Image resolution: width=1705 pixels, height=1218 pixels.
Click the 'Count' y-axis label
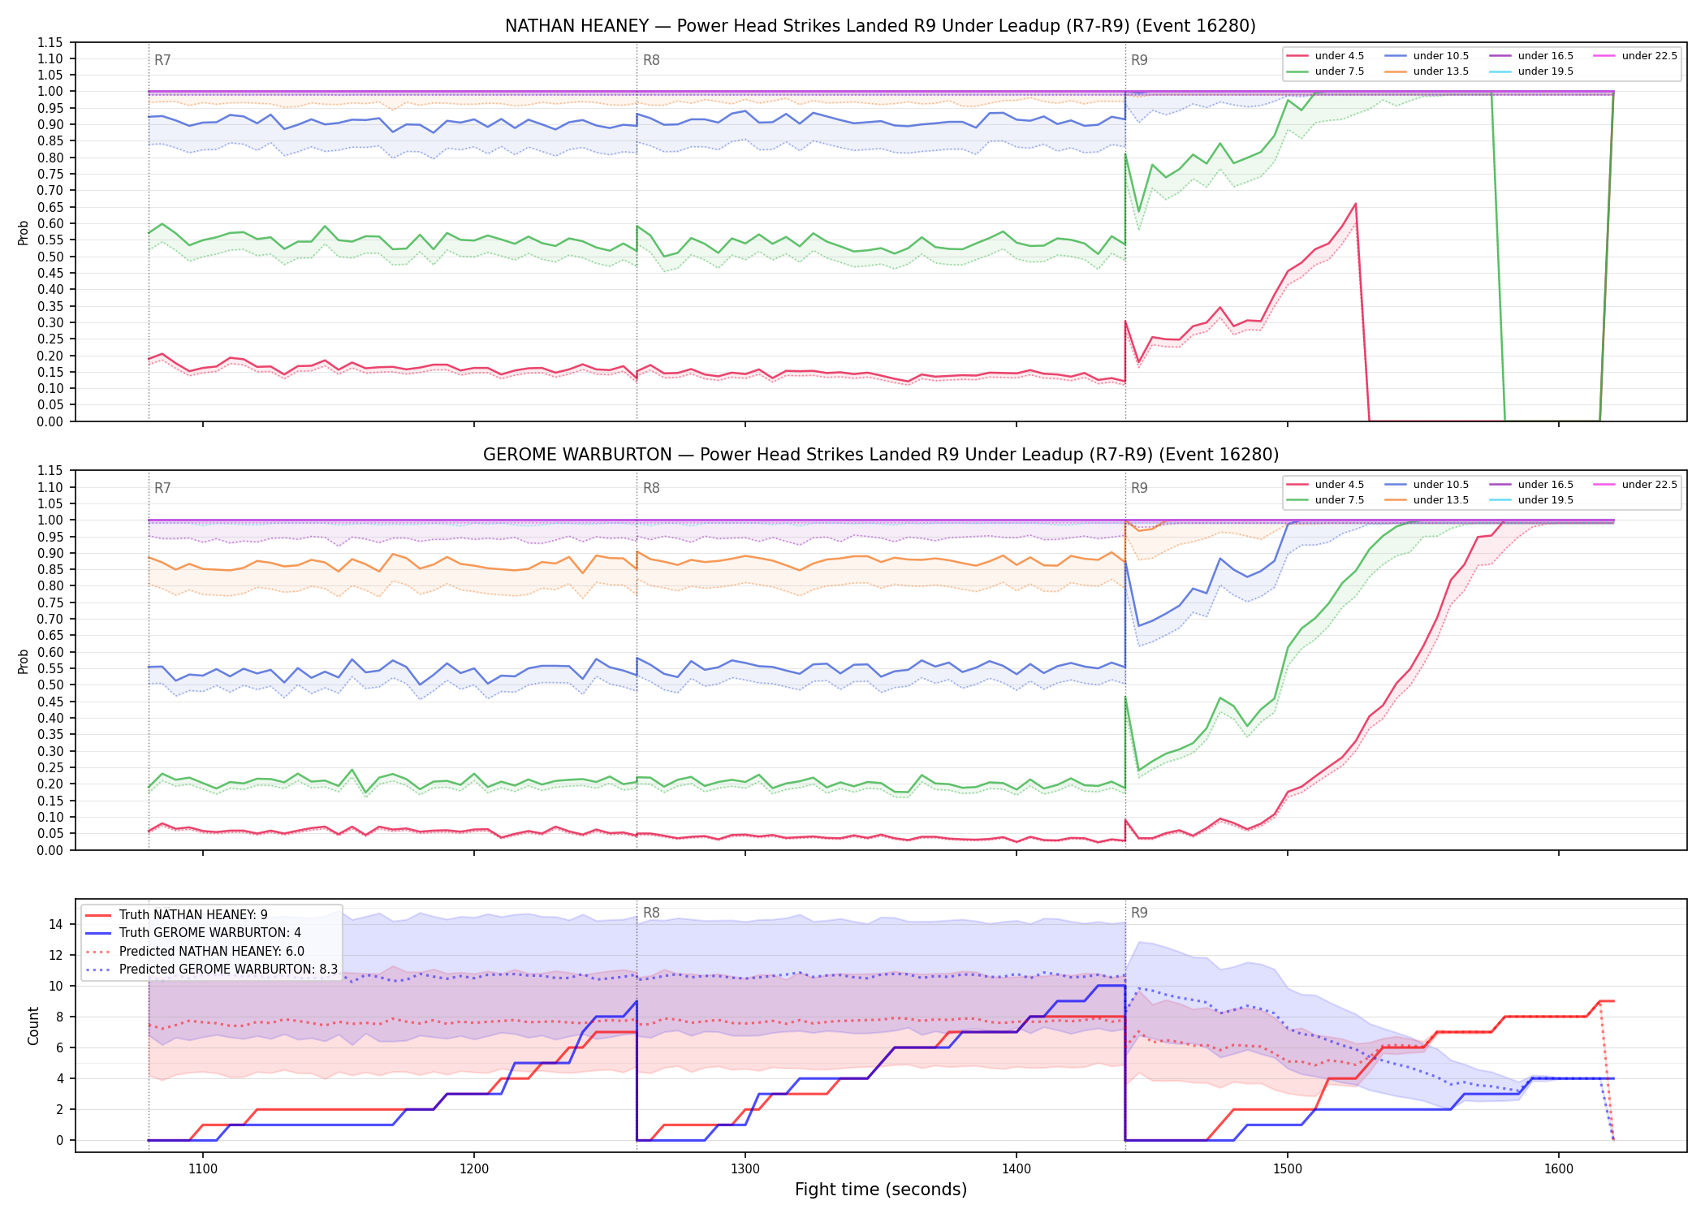point(33,1026)
